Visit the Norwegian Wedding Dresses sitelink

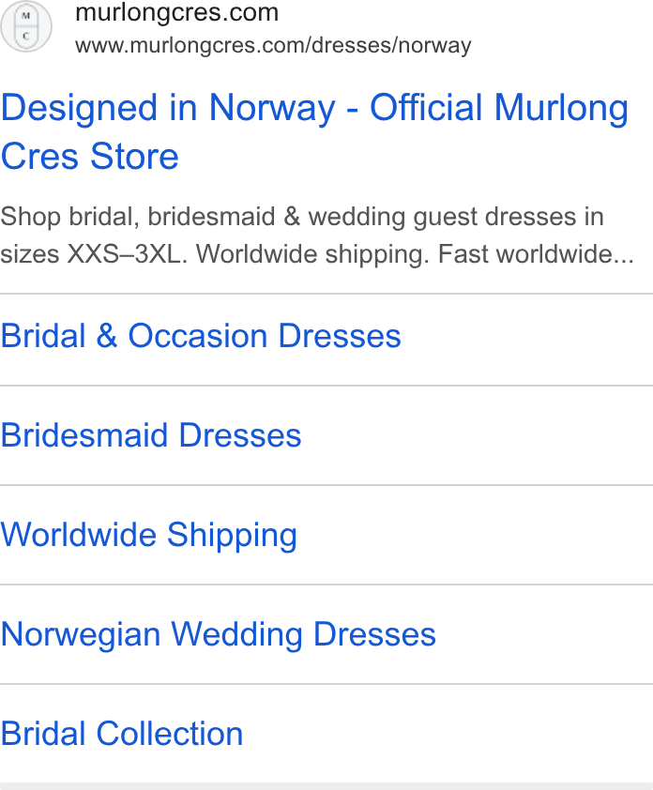(219, 634)
